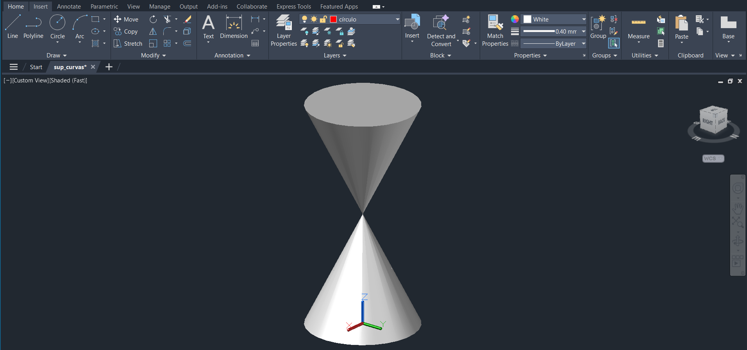The height and width of the screenshot is (350, 747).
Task: Open the file tab hamburger menu
Action: 14,67
